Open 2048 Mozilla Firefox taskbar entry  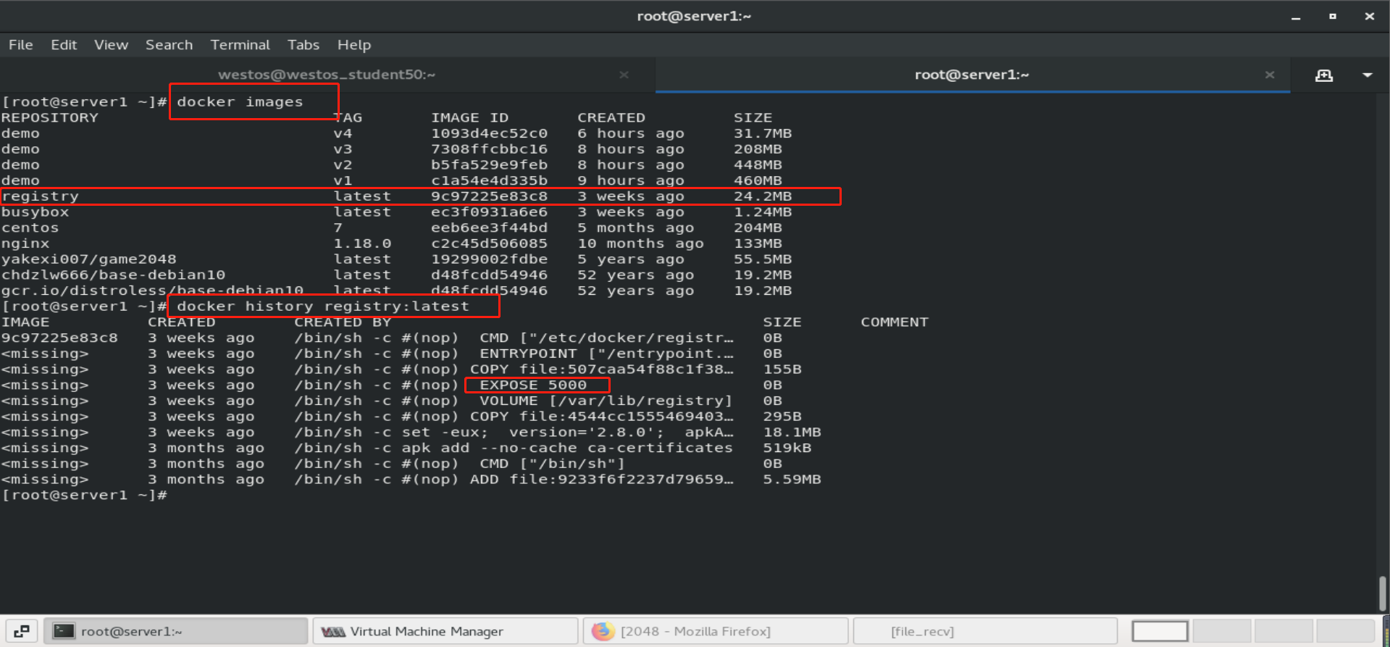click(716, 631)
